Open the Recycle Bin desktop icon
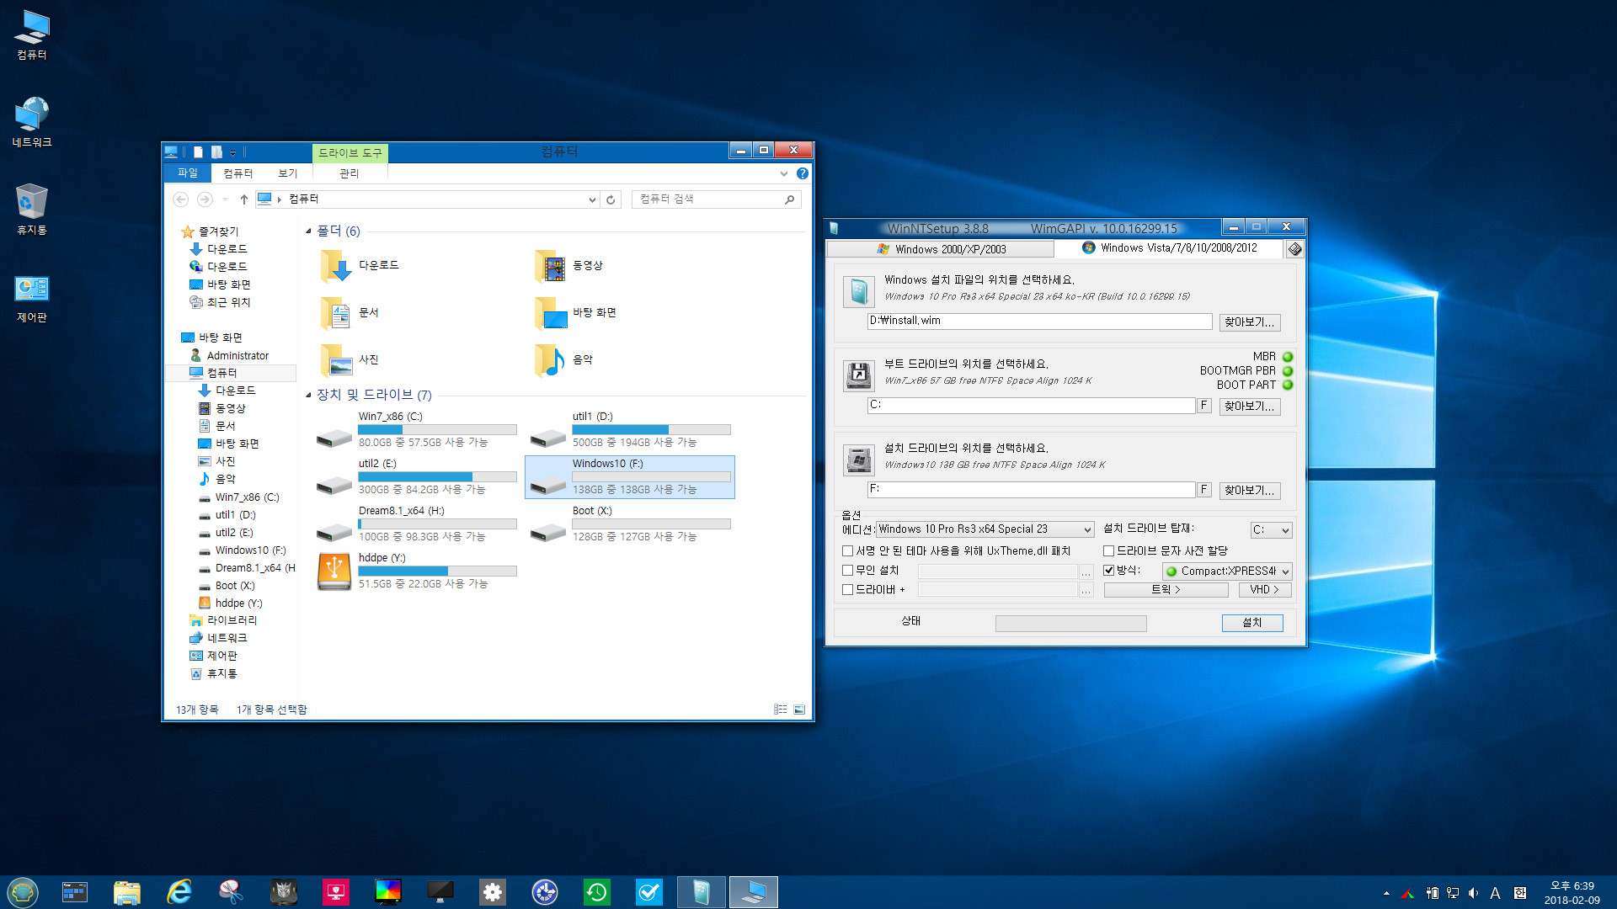 [x=32, y=210]
